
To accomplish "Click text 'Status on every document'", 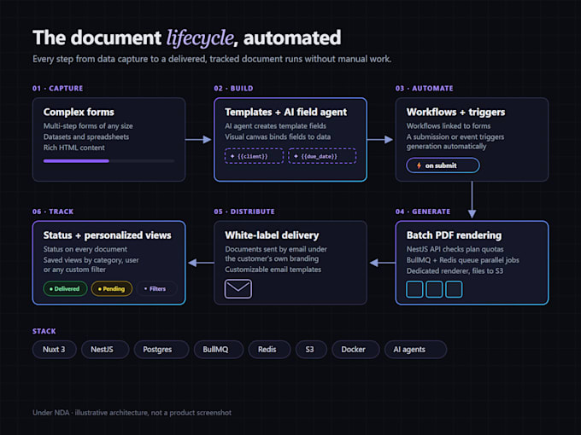I will (85, 249).
